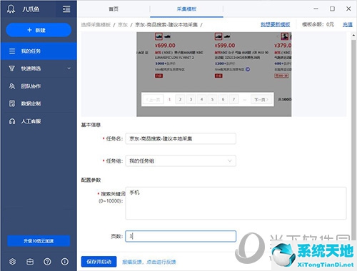Image resolution: width=357 pixels, height=271 pixels.
Task: Click the 数据定制 document icon
Action: click(x=12, y=103)
